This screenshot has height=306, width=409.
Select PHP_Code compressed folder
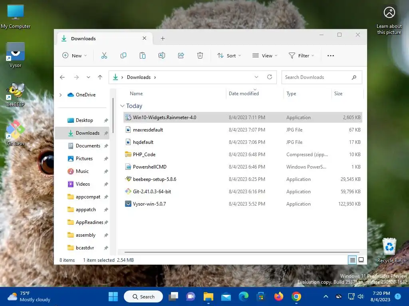tap(242, 155)
